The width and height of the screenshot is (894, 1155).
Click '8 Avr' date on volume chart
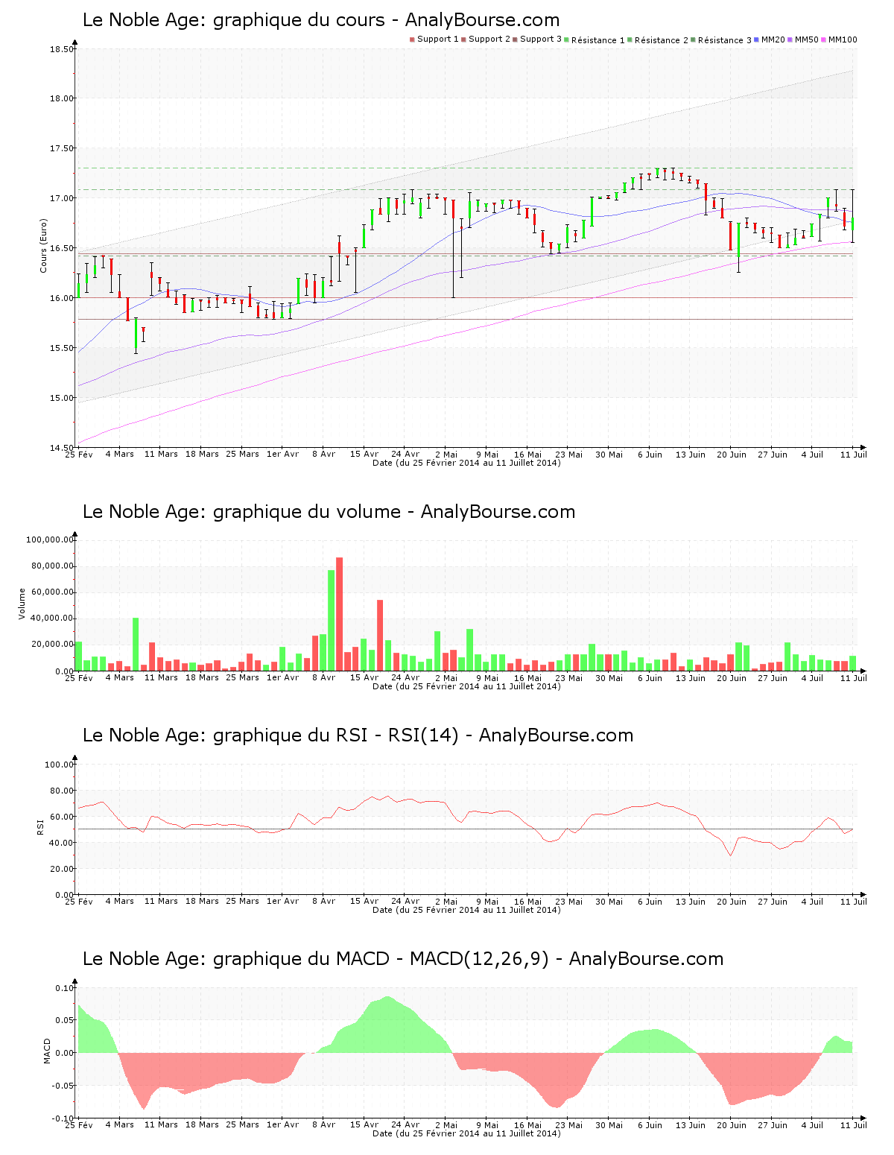(x=323, y=677)
